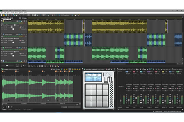This screenshot has height=122, width=184.
Task: Open the Options menu
Action: [x=21, y=13]
